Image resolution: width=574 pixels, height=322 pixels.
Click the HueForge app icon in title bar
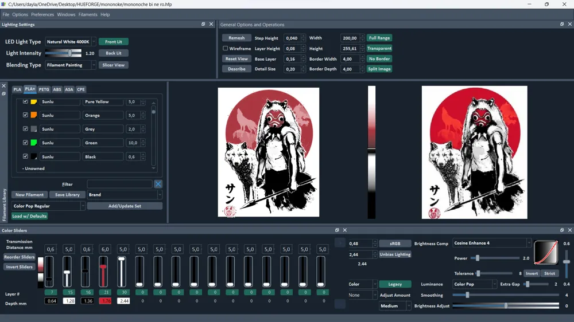[3, 4]
